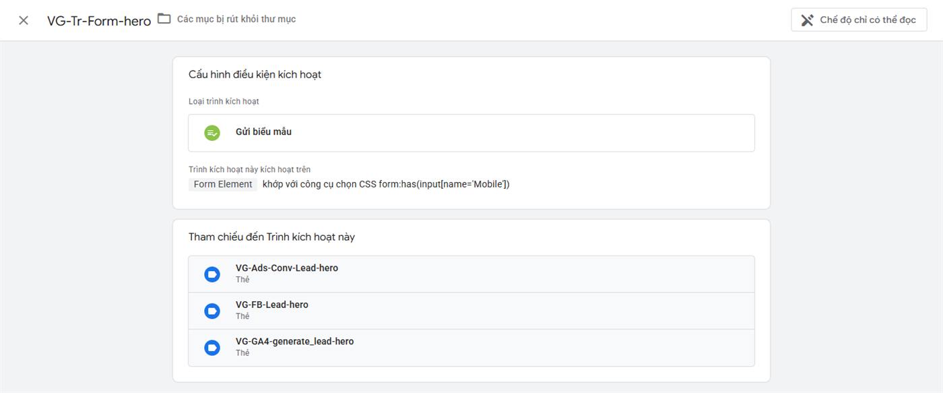Click the Loại trình kích hoạt label
This screenshot has width=943, height=393.
pos(224,101)
